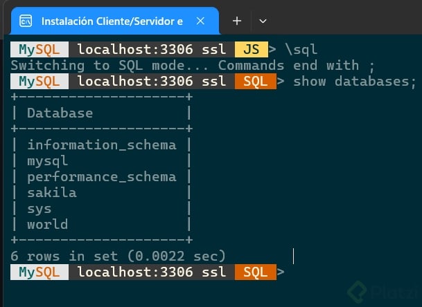Select the Instalación Cliente/Servidor tab
Screen dimensions: 422x307
pyautogui.click(x=115, y=21)
